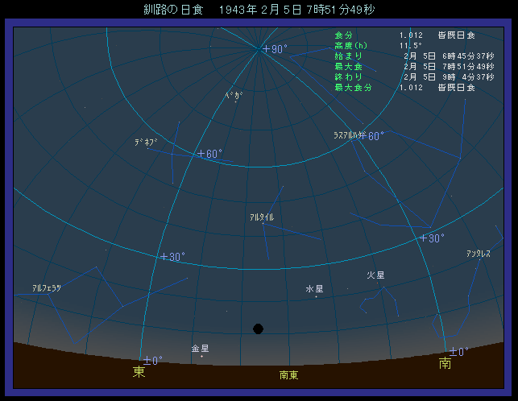518x401 pixels.
Task: Click the アルタイル star label
Action: point(262,217)
